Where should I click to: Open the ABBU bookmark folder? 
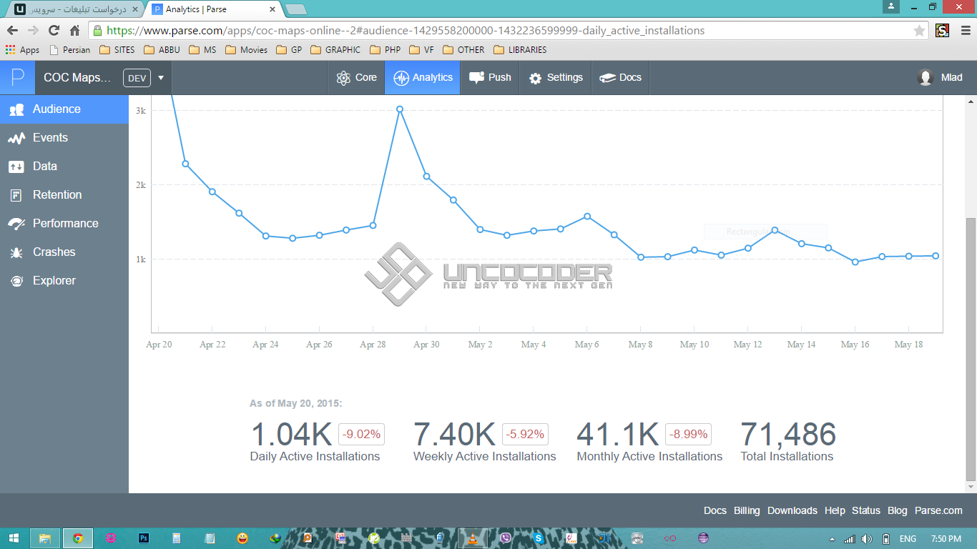coord(162,50)
